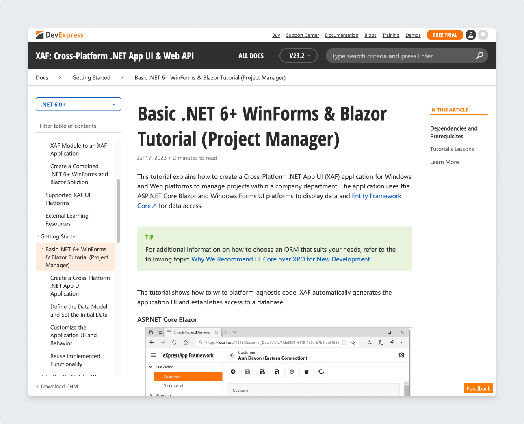
Task: Click the Basic .NET 6+ WinForms breadcrumb item
Action: click(210, 78)
